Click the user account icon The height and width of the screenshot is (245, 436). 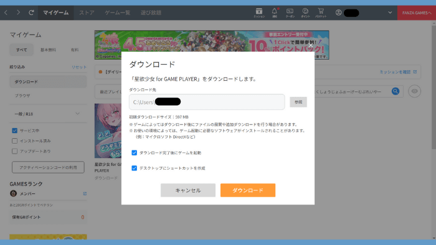pyautogui.click(x=338, y=12)
